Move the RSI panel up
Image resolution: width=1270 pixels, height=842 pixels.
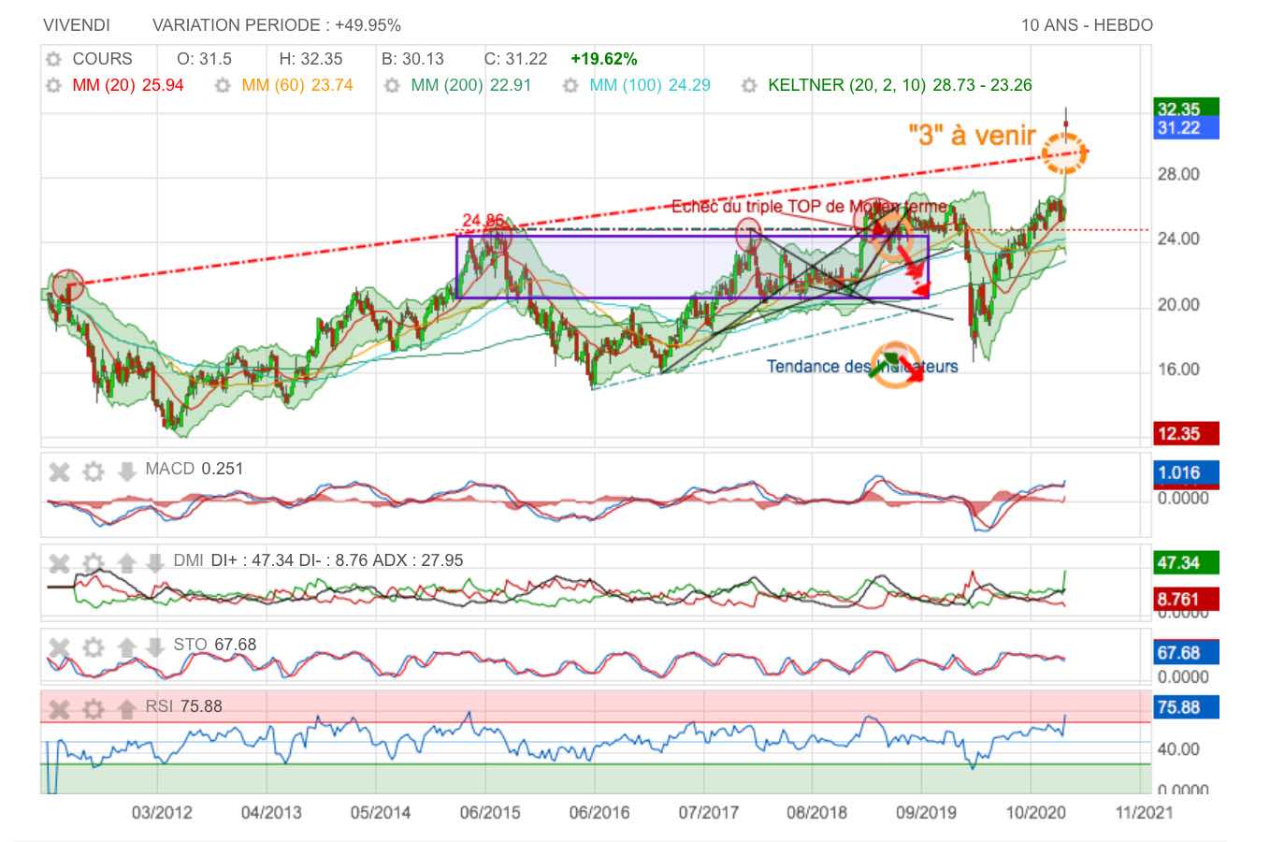pyautogui.click(x=127, y=709)
